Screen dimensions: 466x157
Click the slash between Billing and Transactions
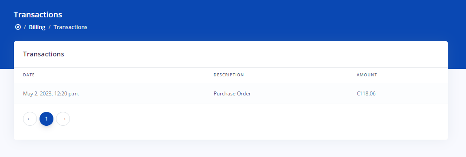(x=50, y=27)
